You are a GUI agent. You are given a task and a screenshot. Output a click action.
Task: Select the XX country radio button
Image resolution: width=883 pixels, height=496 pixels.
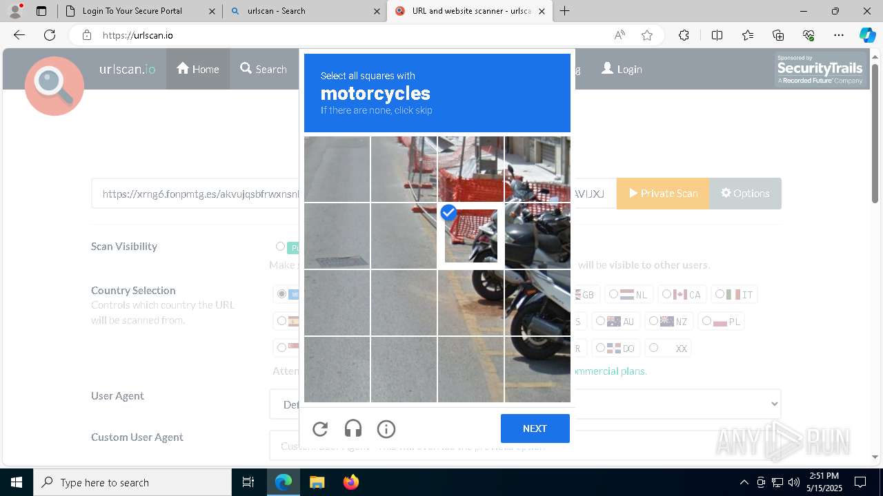[653, 348]
